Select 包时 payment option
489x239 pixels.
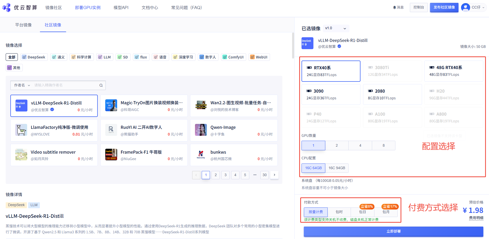pos(339,212)
